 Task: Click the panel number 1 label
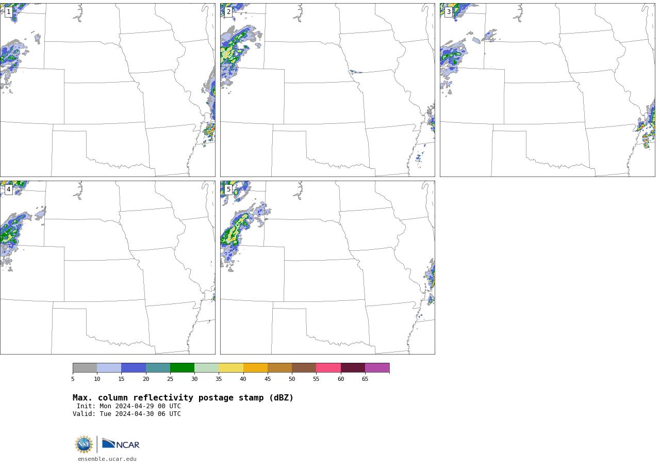tap(8, 12)
